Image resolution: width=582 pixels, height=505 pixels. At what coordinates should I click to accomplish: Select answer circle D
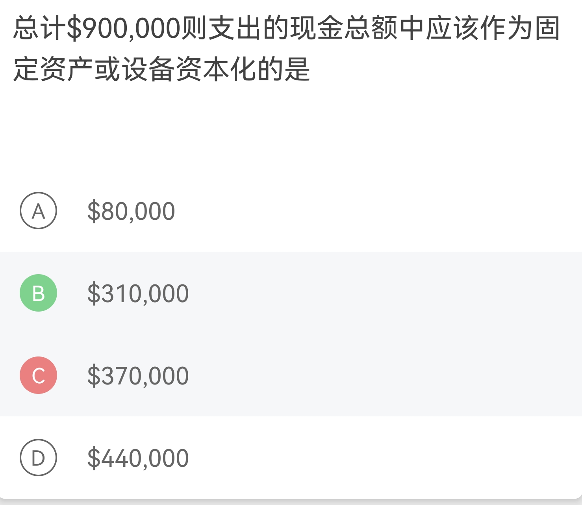pos(38,458)
